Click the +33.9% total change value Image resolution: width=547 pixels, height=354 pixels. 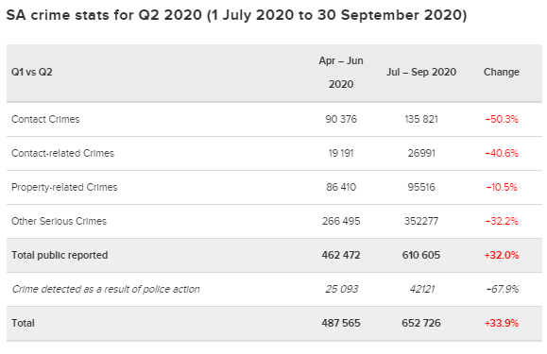point(502,323)
